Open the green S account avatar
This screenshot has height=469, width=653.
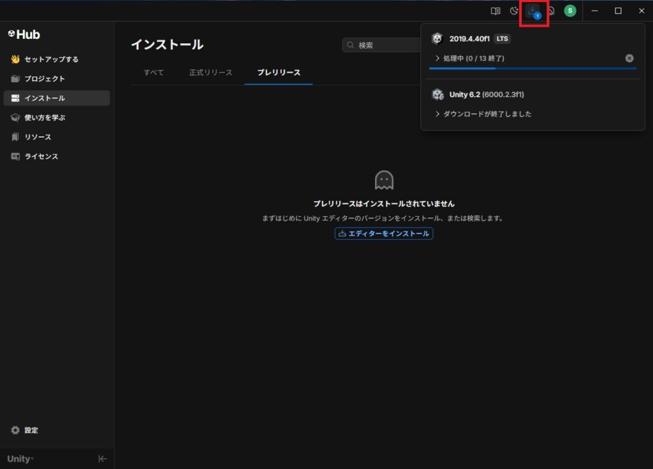coord(570,11)
